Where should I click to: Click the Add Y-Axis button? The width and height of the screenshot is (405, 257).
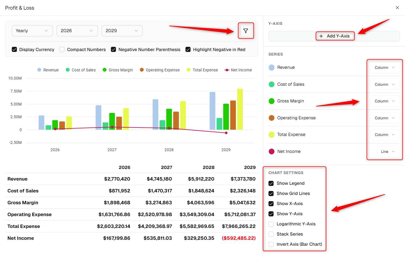334,36
